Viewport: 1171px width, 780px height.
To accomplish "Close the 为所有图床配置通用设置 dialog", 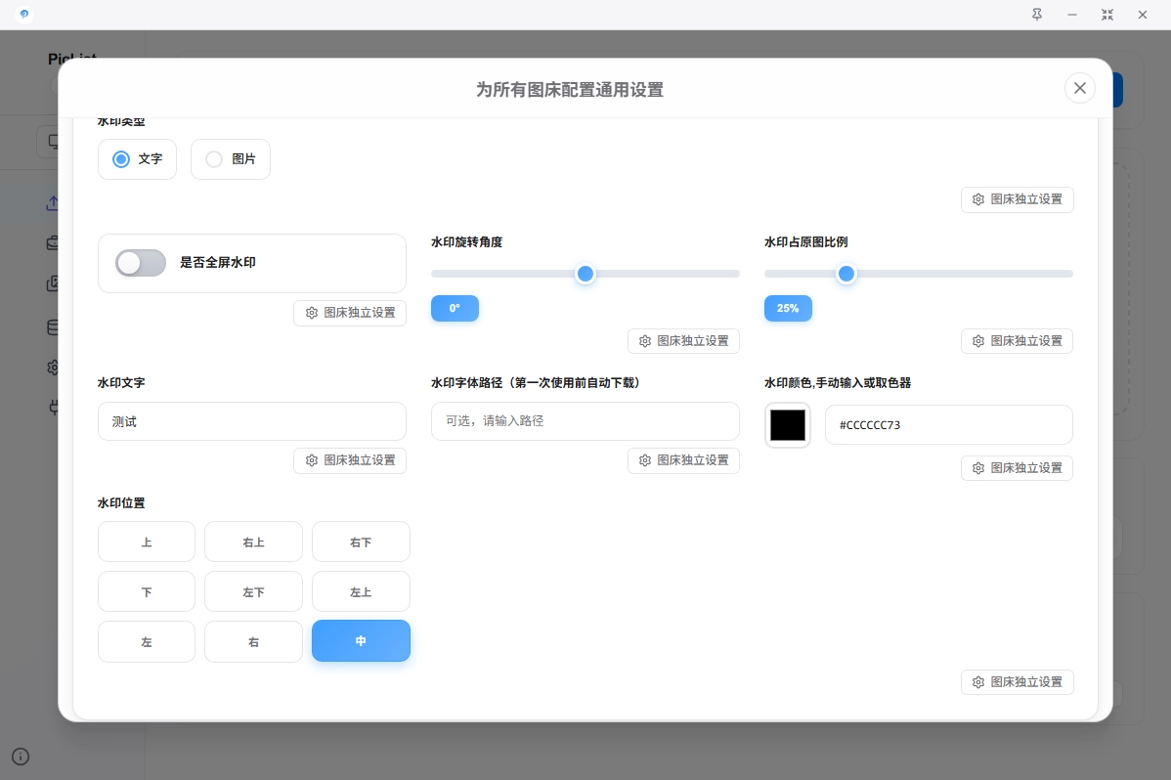I will coord(1079,88).
